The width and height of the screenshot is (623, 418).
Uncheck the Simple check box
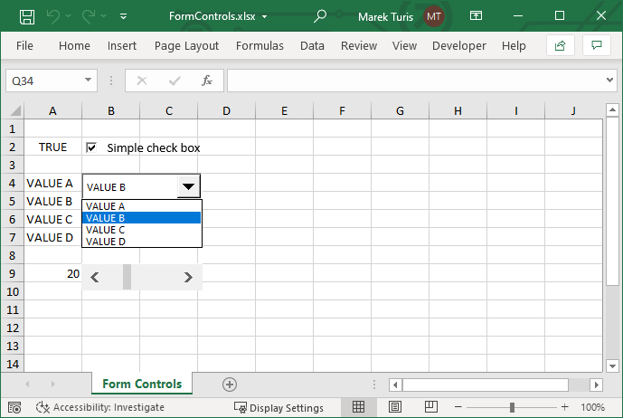91,147
